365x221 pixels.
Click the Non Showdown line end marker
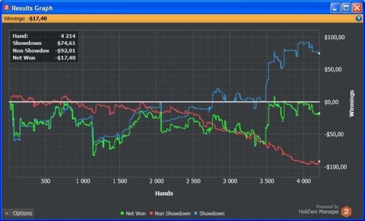point(319,161)
